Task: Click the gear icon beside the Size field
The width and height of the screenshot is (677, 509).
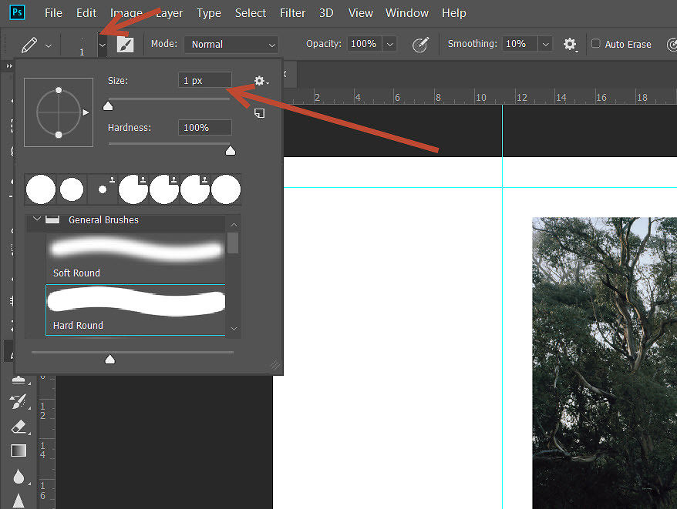Action: 260,80
